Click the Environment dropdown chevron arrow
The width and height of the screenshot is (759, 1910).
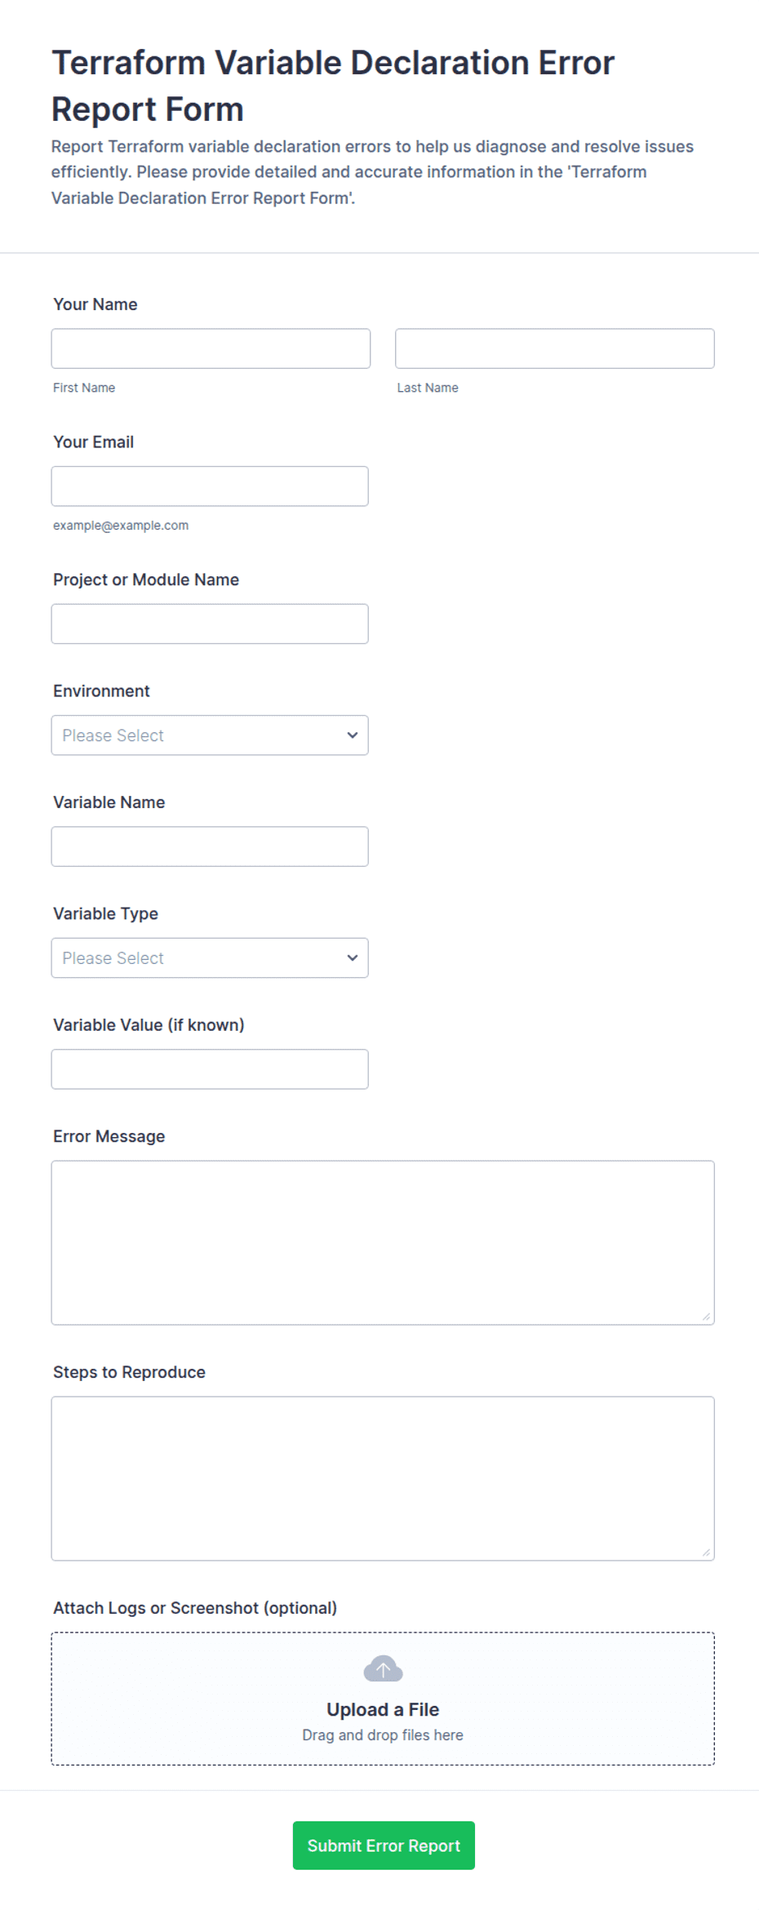click(x=353, y=735)
